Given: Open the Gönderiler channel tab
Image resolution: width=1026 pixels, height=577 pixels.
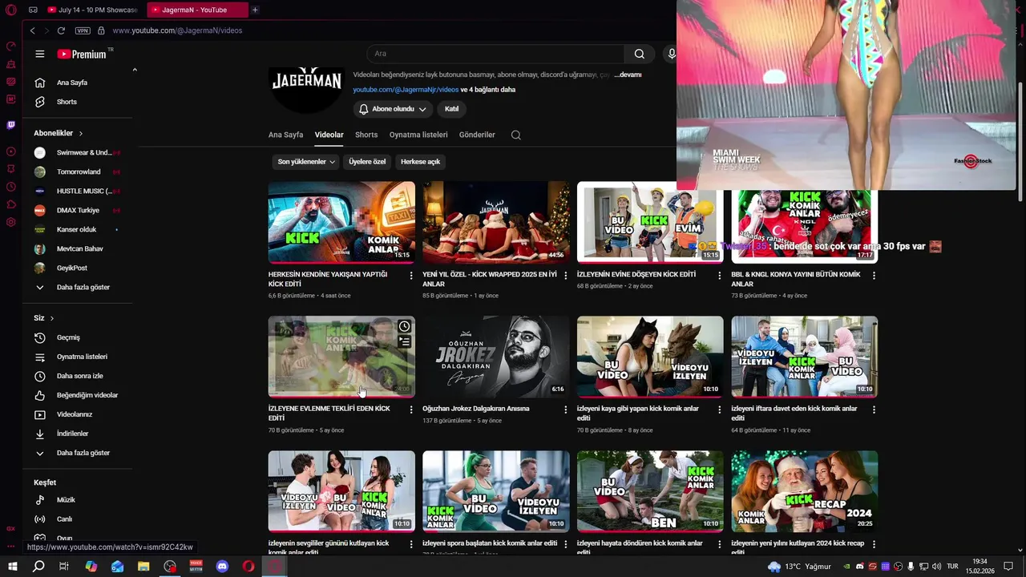Looking at the screenshot, I should tap(477, 135).
